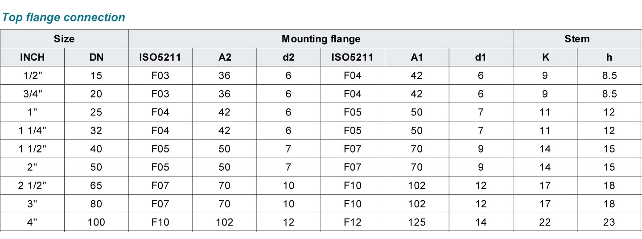Click the INCH column header
The image size is (642, 239).
click(33, 57)
